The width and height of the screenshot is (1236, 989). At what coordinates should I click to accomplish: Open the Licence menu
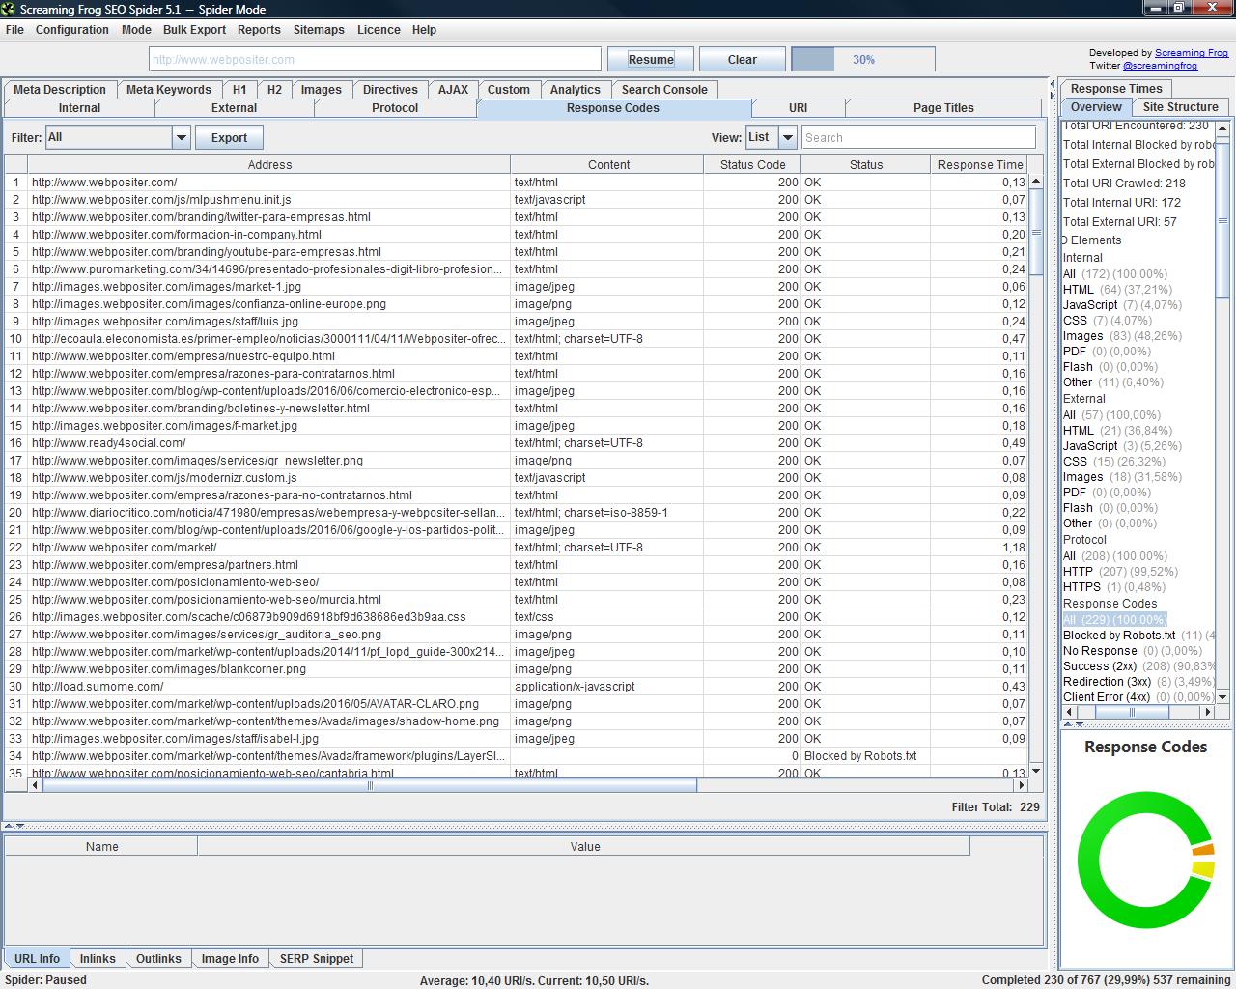coord(379,30)
